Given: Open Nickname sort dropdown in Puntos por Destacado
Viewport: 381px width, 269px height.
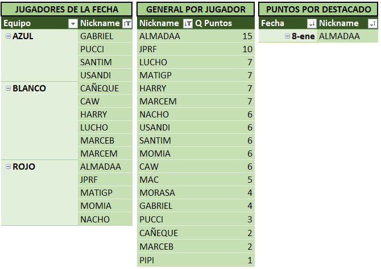Looking at the screenshot, I should pyautogui.click(x=372, y=23).
